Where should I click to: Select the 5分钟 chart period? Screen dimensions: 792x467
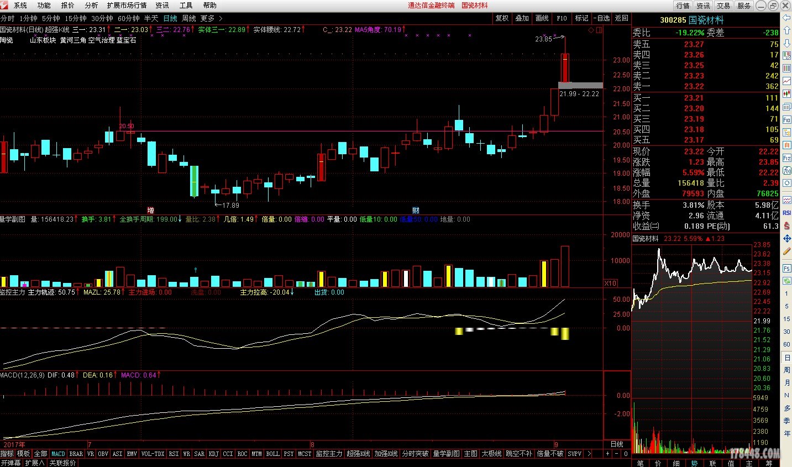51,18
